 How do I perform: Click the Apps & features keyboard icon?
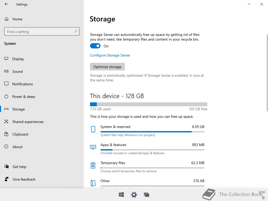[x=93, y=147]
